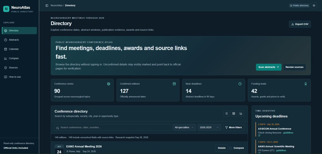
Task: Click the Directory globe icon in sidebar
Action: (6, 30)
